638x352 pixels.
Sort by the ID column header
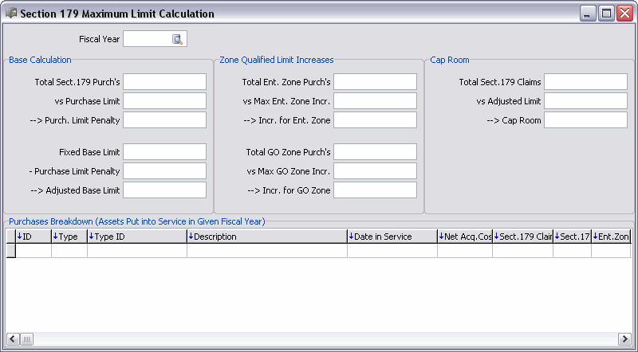click(x=33, y=237)
